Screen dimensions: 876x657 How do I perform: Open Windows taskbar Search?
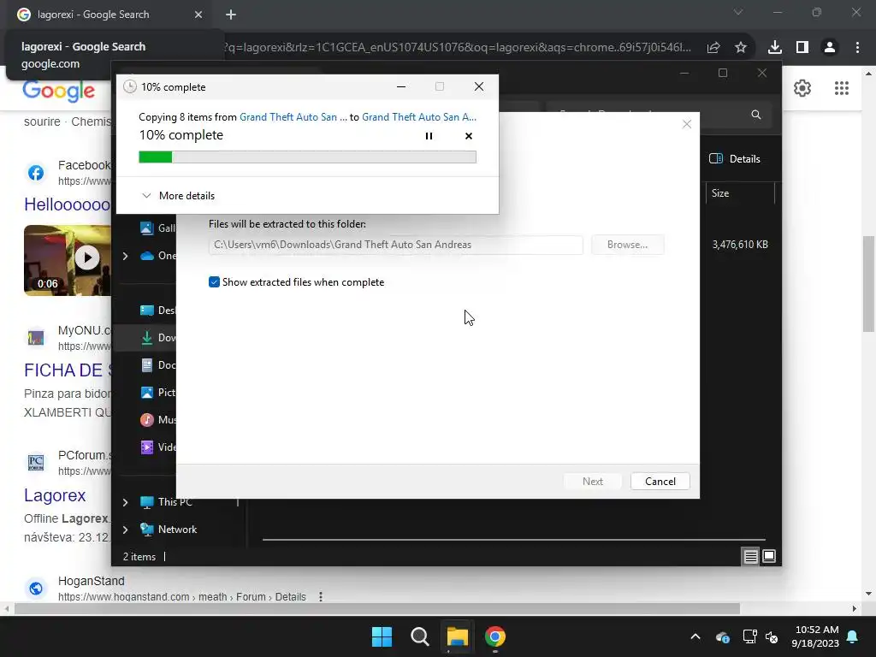pos(419,636)
